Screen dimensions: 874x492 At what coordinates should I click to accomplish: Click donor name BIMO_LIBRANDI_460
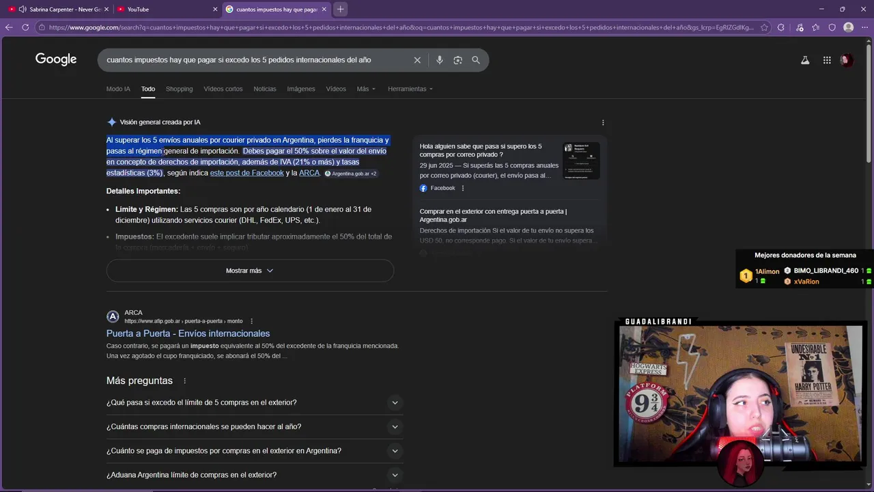pos(826,271)
